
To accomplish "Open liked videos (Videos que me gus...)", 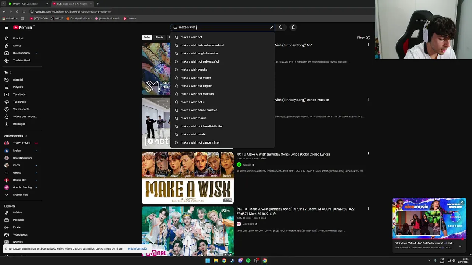I will pos(21,116).
